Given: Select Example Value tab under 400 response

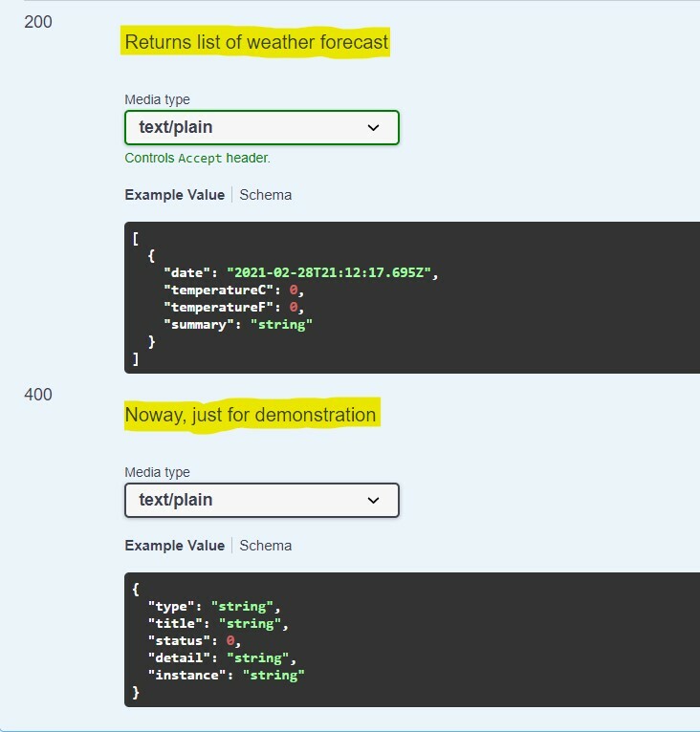Looking at the screenshot, I should 174,546.
